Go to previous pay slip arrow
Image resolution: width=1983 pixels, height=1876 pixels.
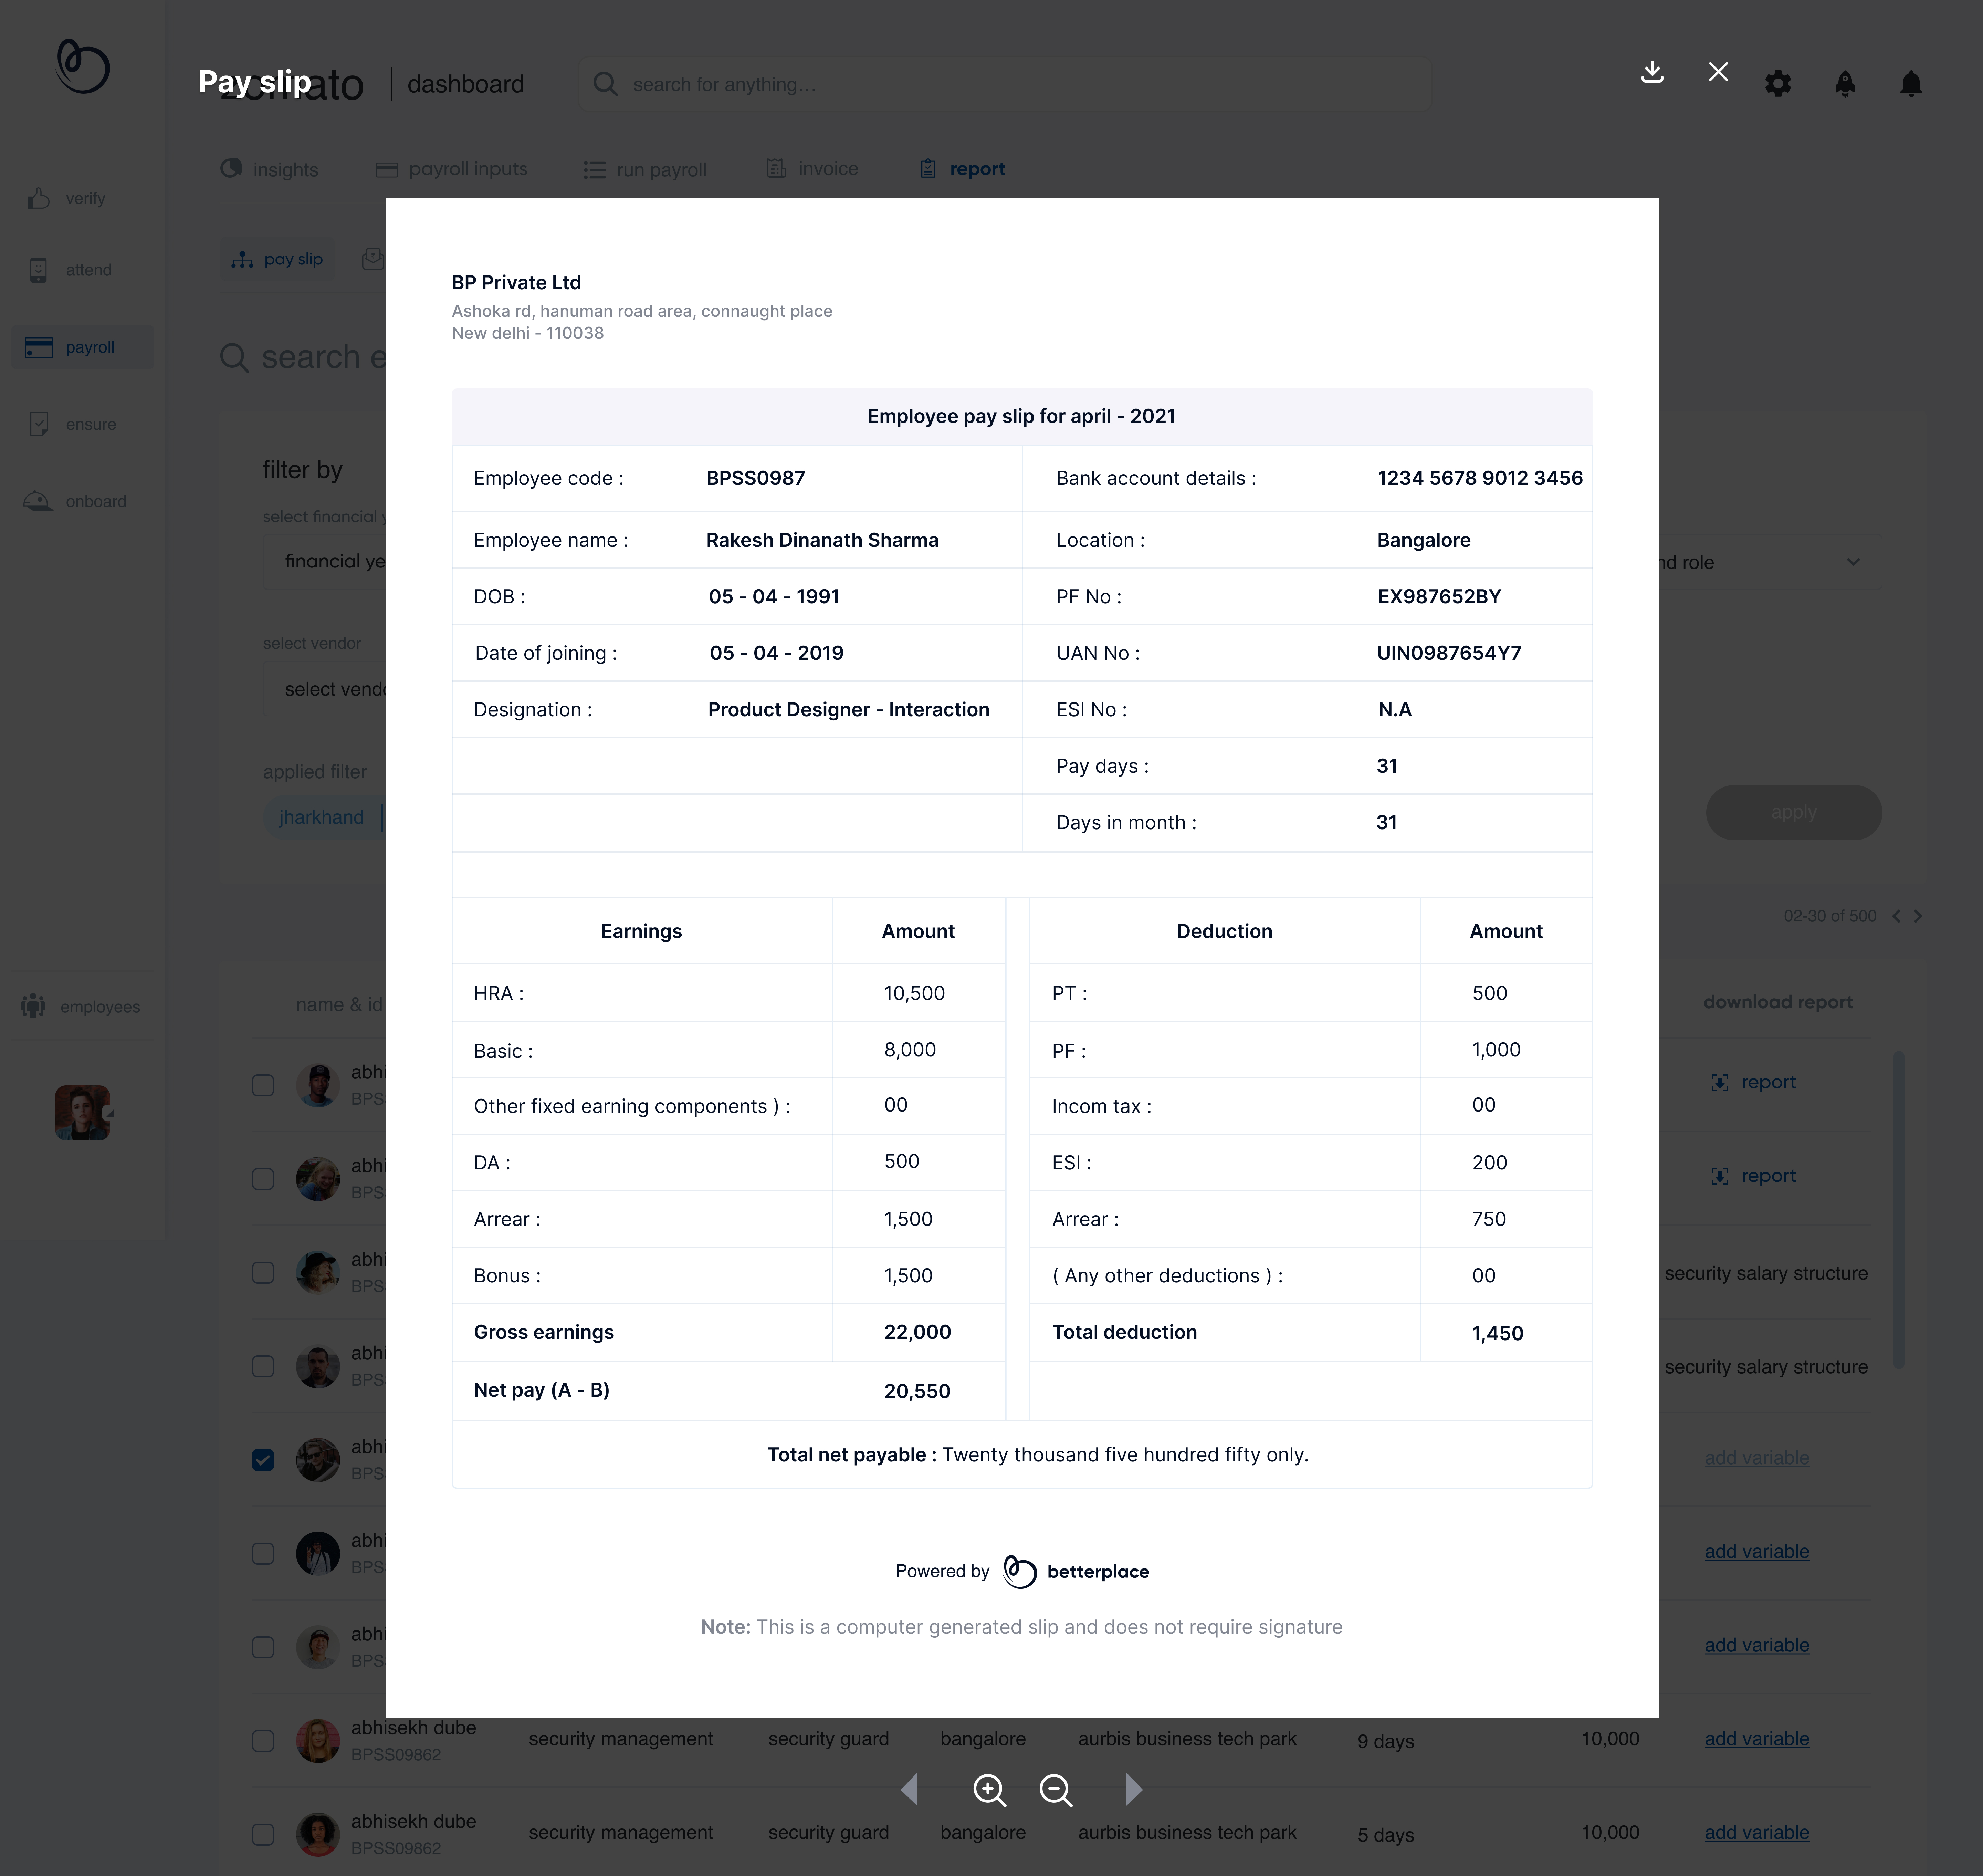point(909,1789)
